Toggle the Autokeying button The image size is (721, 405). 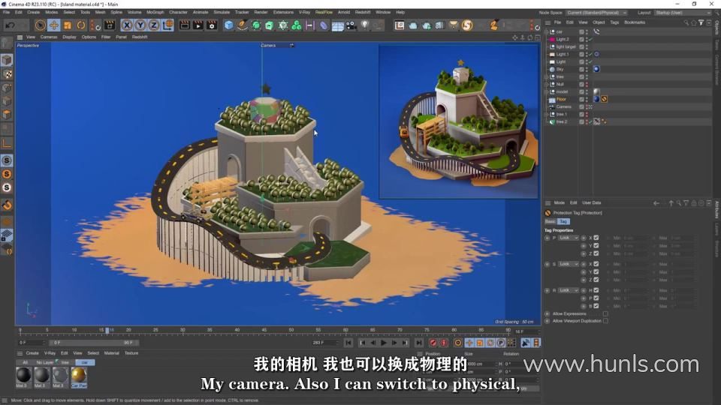pyautogui.click(x=444, y=343)
